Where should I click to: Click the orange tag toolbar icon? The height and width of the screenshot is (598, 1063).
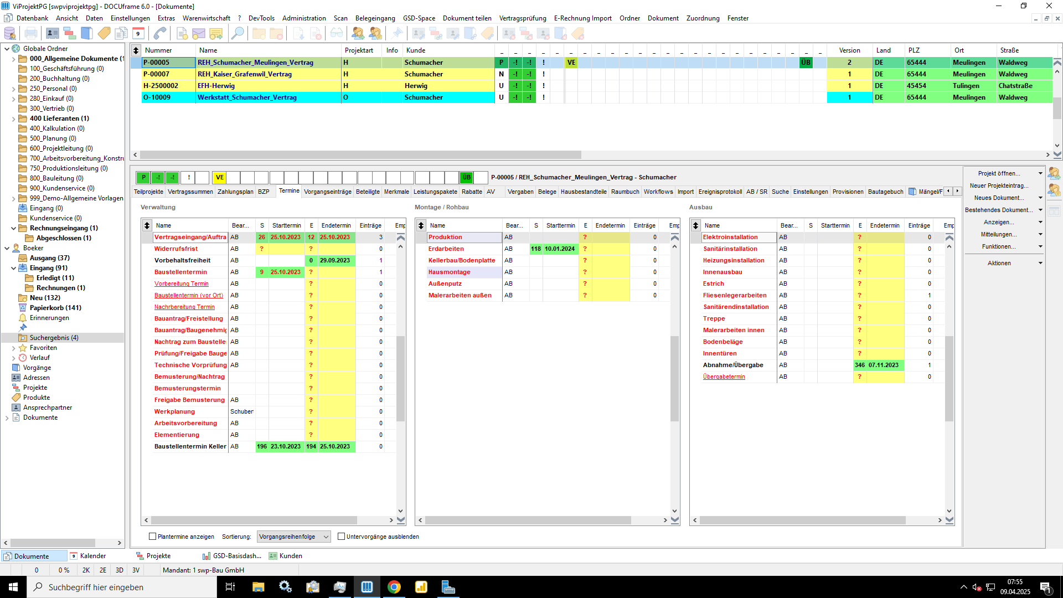point(104,34)
